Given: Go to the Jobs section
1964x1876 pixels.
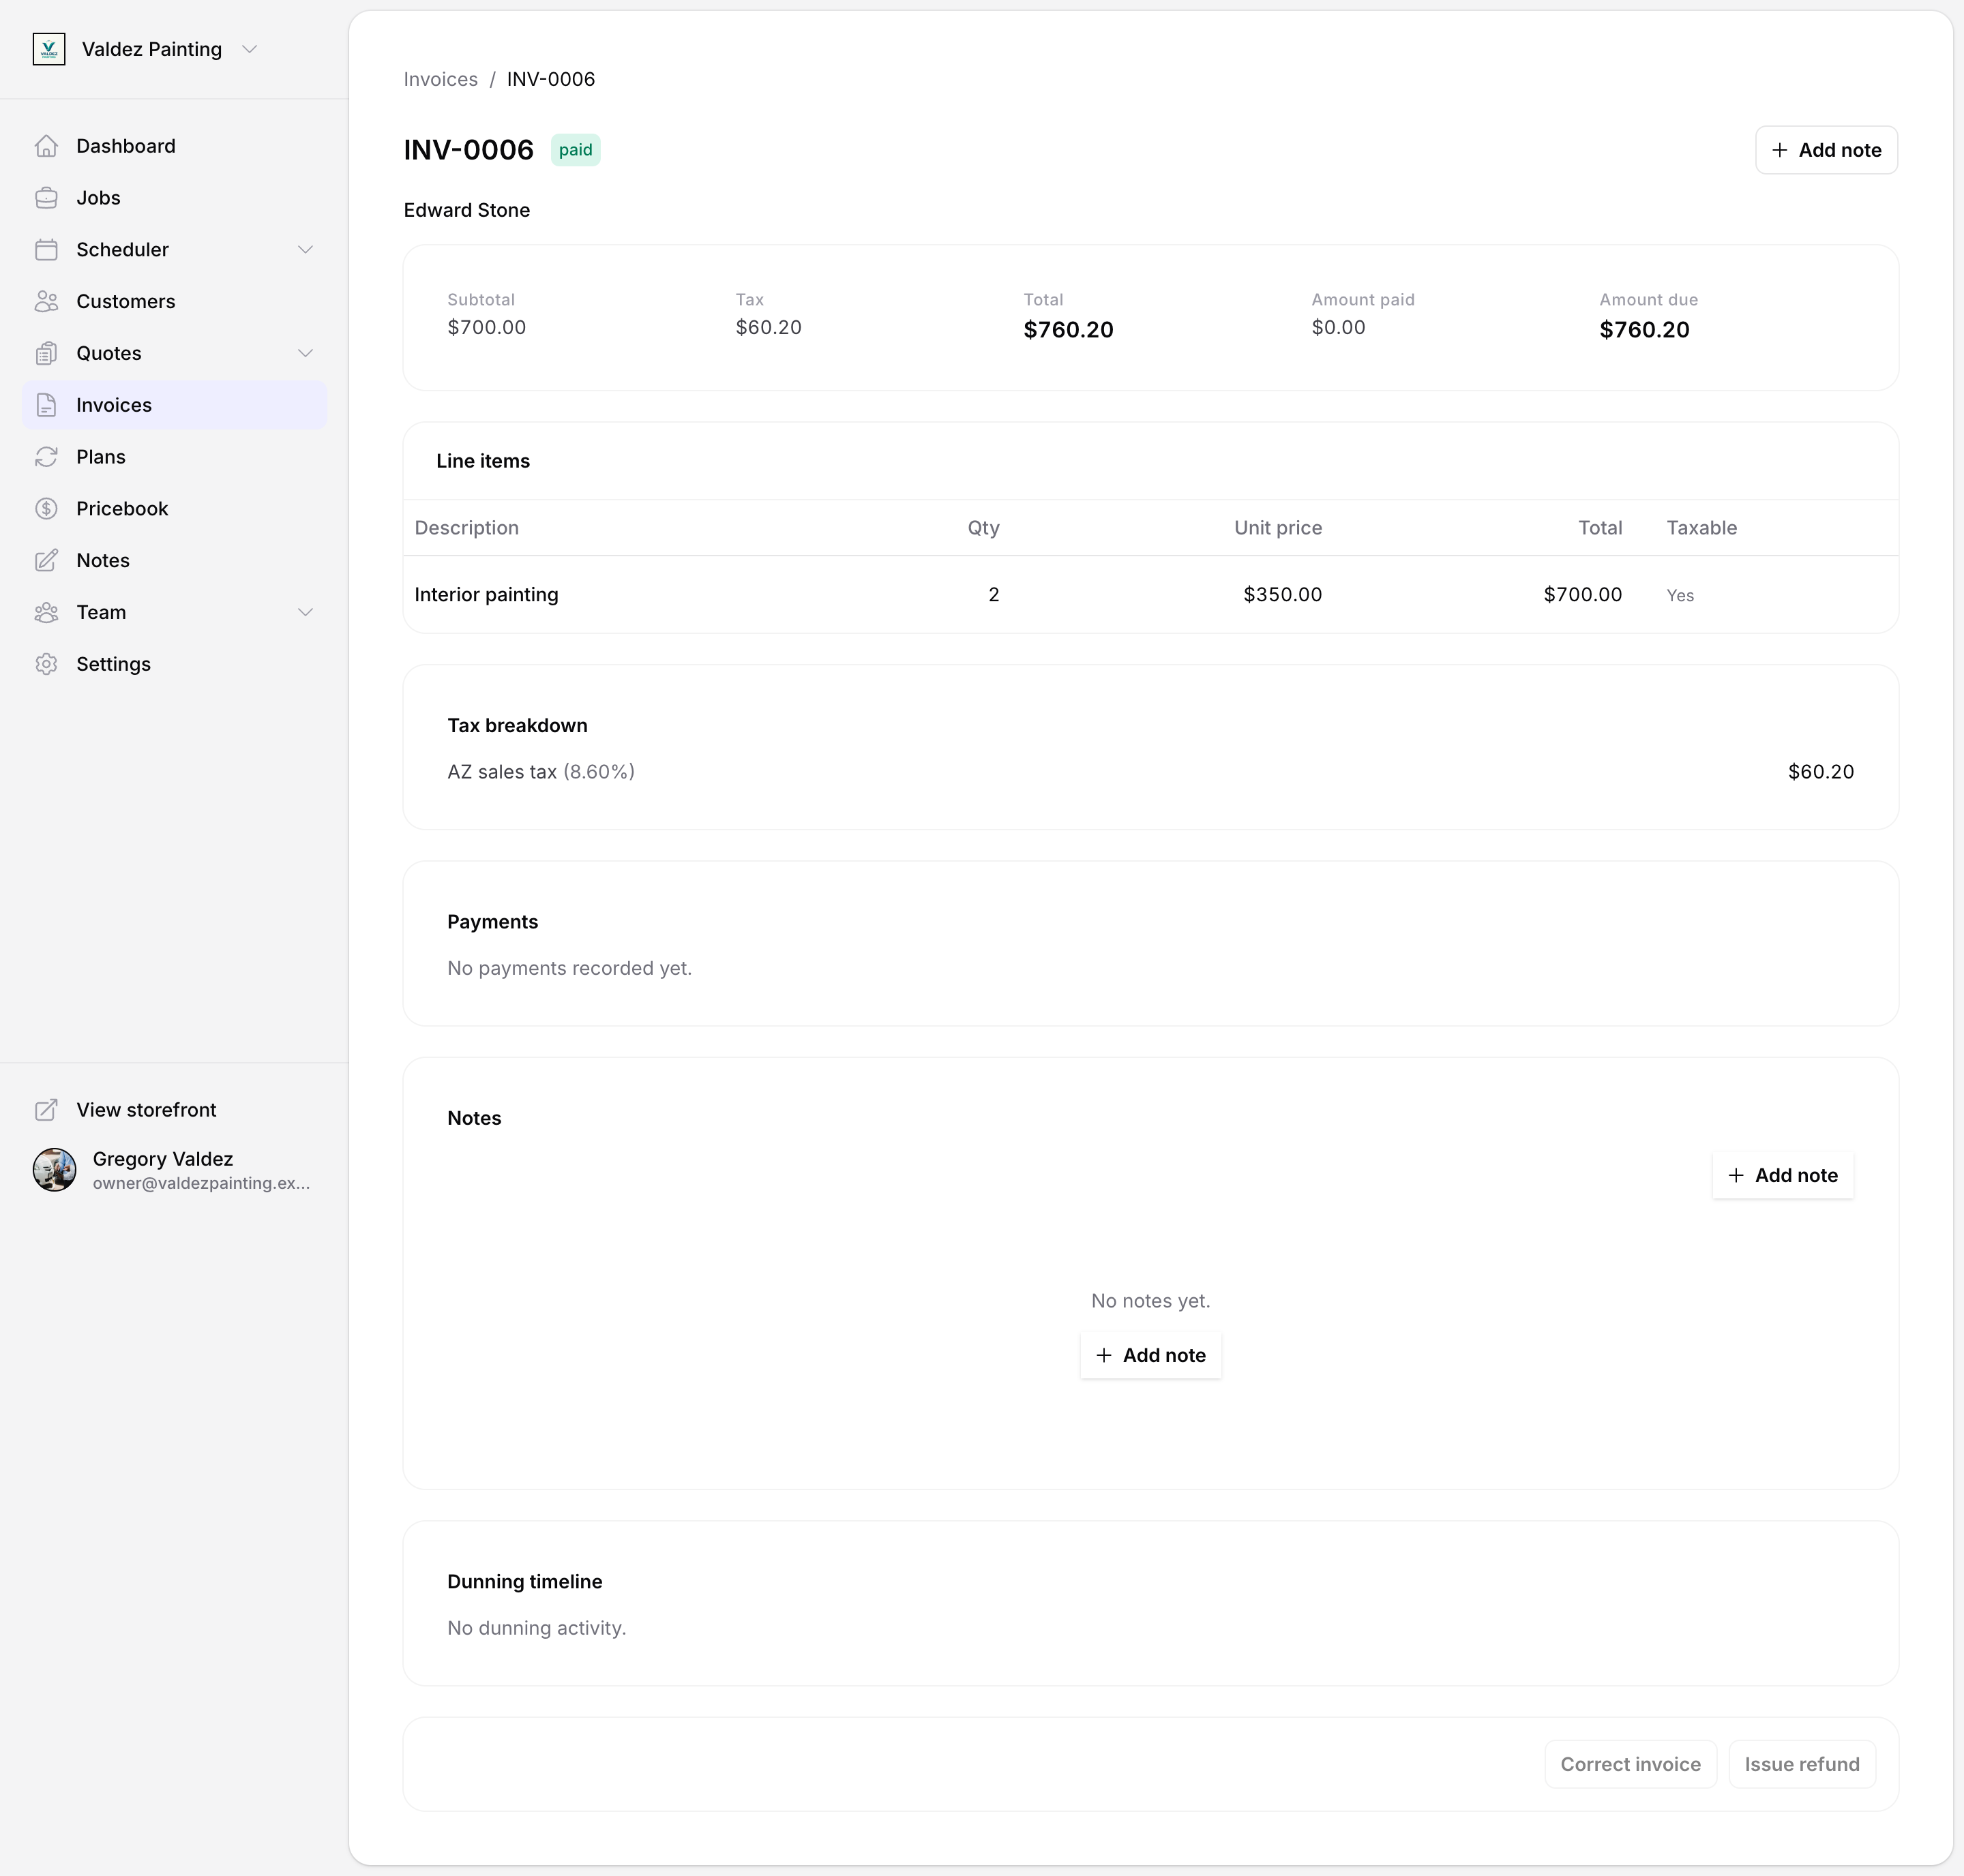Looking at the screenshot, I should pyautogui.click(x=174, y=198).
